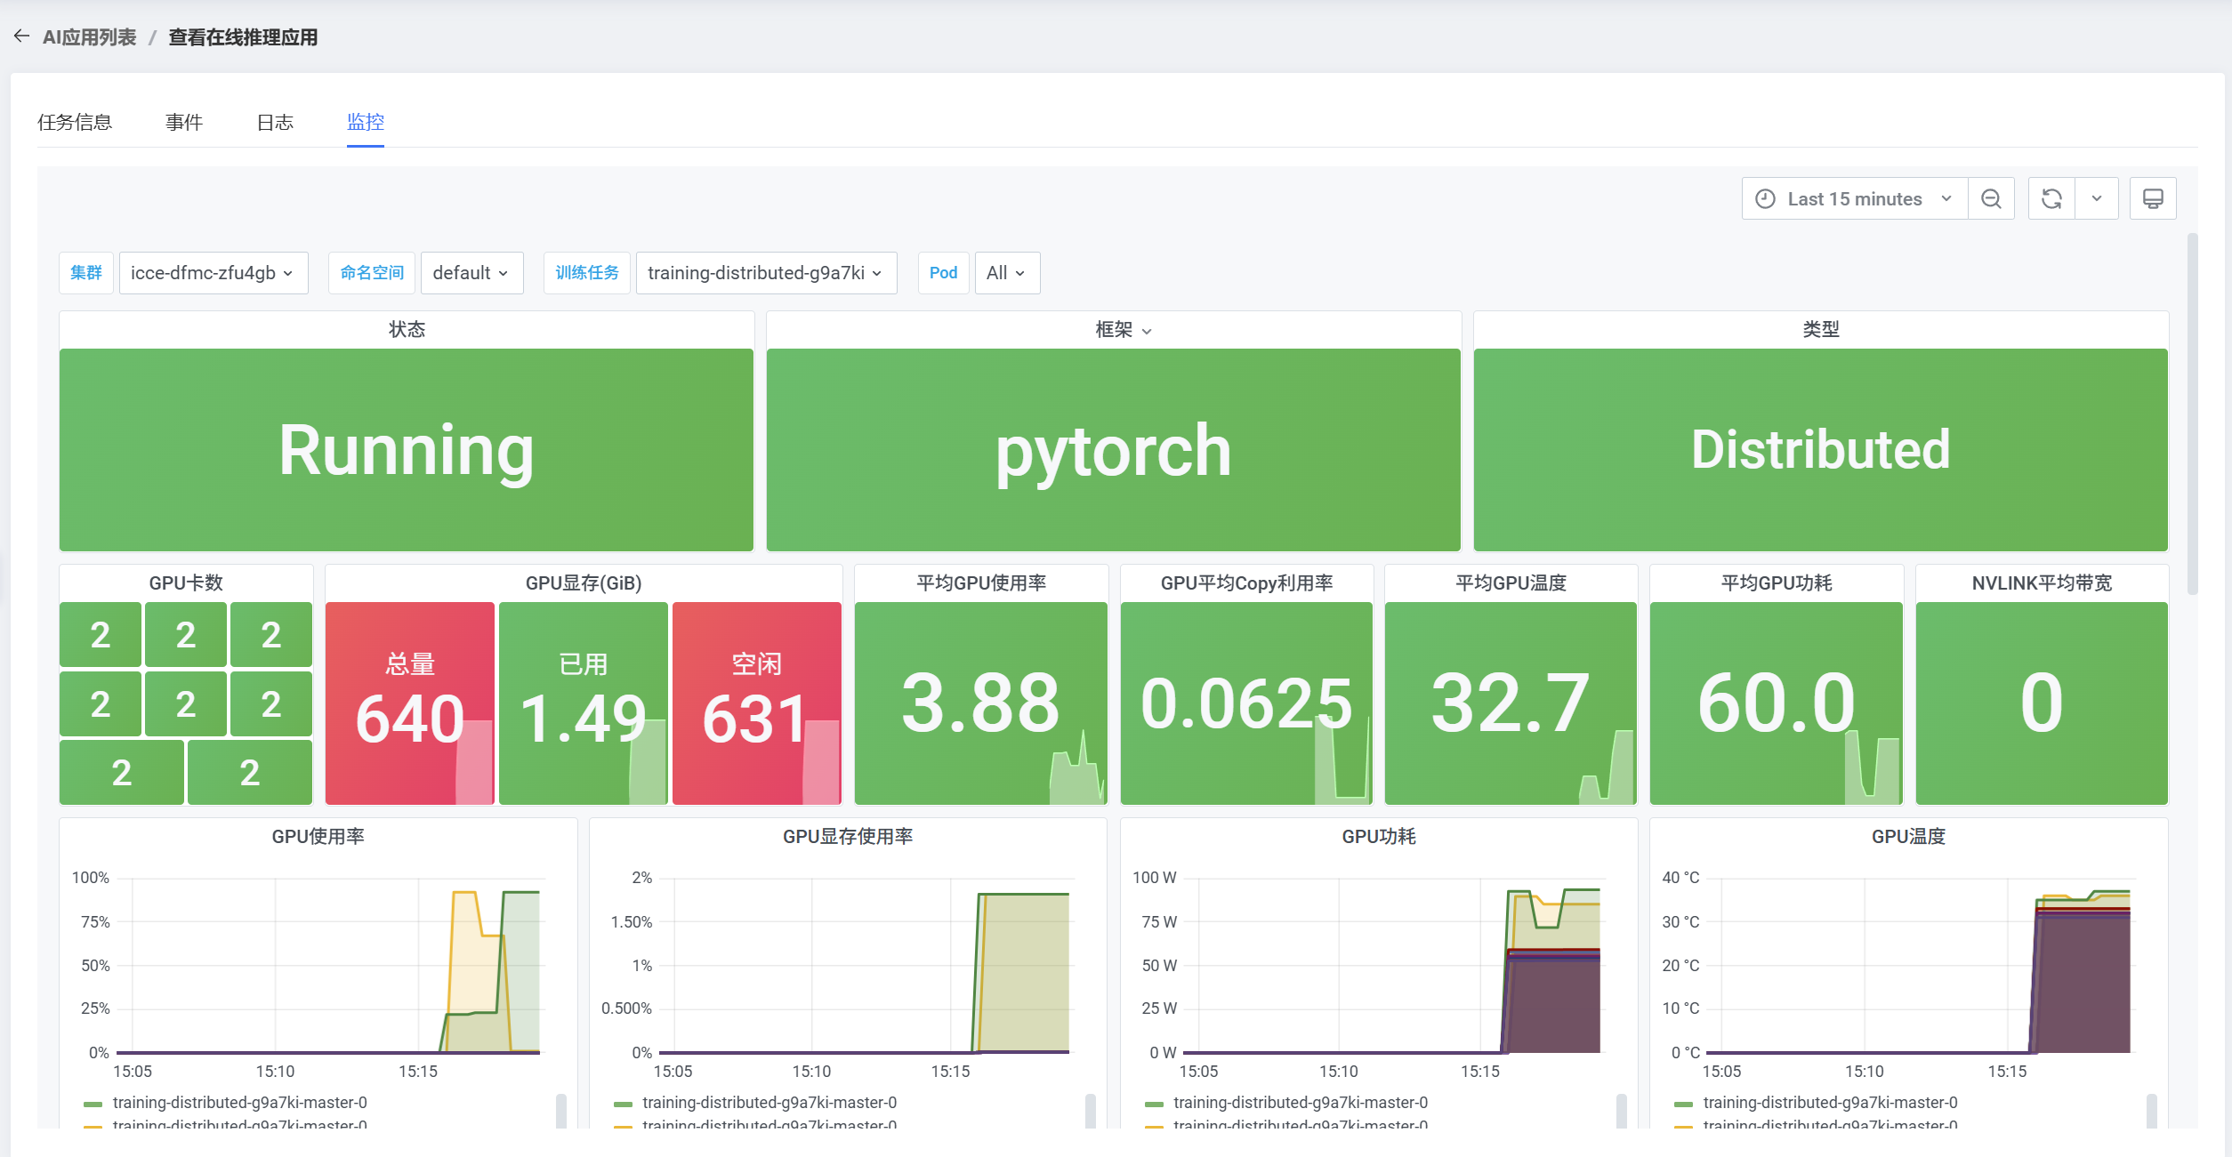Switch to the 任务信息 tab

coord(75,123)
